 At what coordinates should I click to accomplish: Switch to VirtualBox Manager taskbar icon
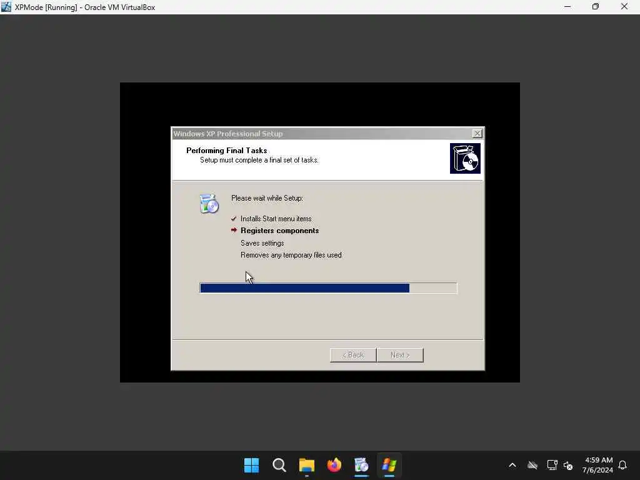[362, 465]
